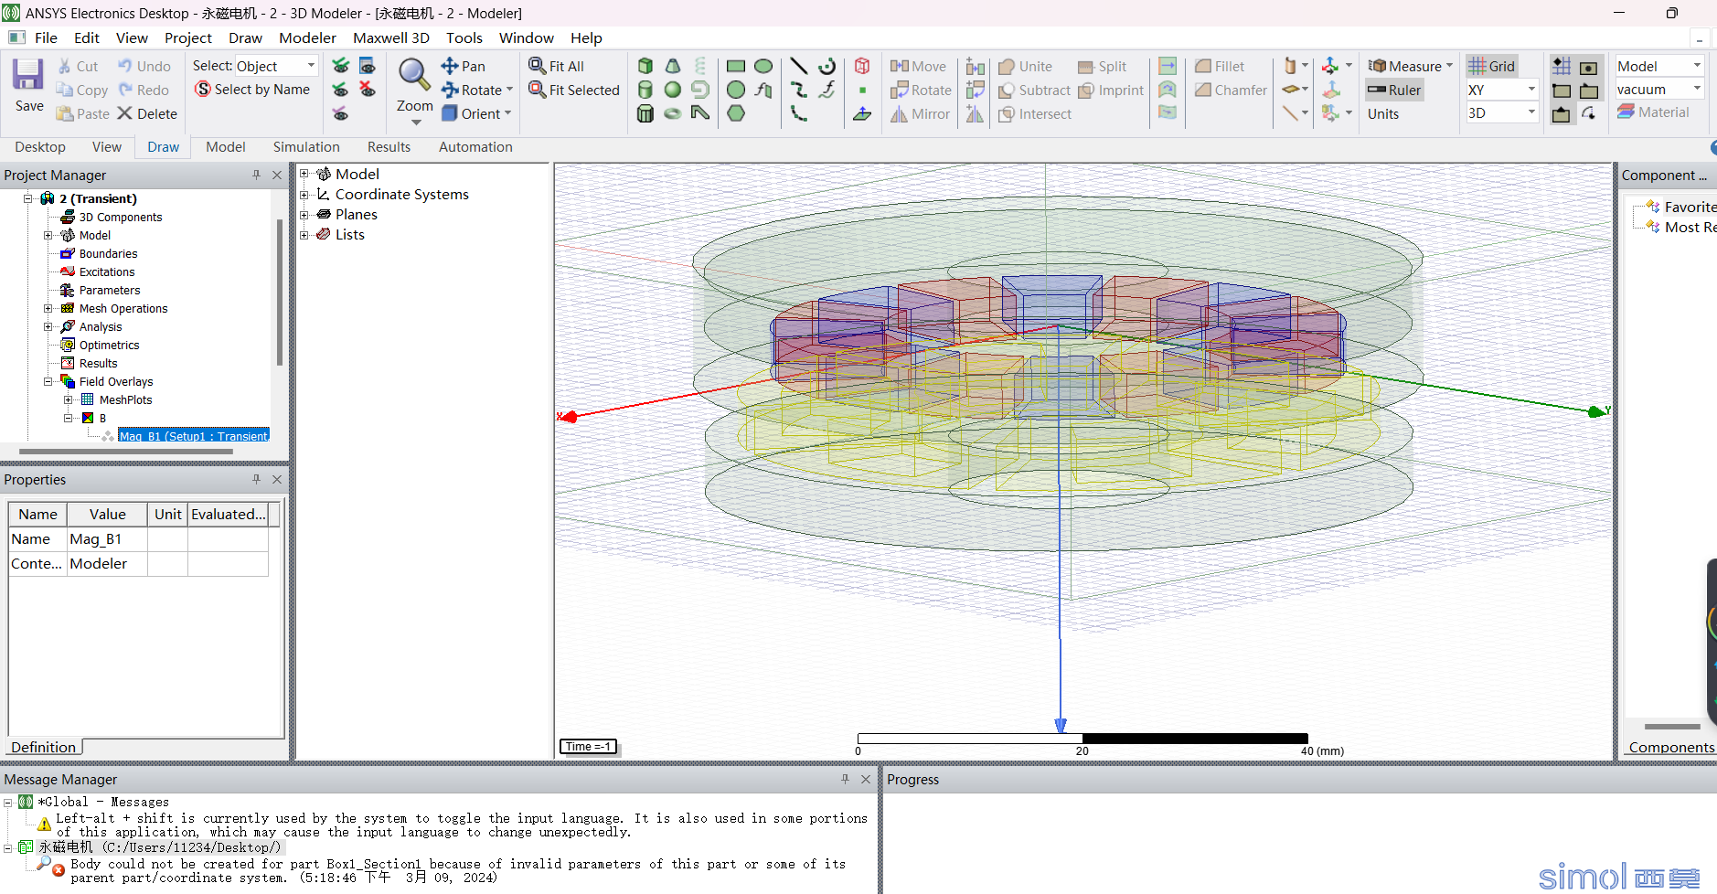Select the draw line tool
The width and height of the screenshot is (1717, 894).
[x=798, y=66]
